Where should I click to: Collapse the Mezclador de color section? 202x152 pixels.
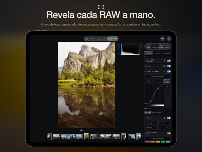[x=145, y=133]
